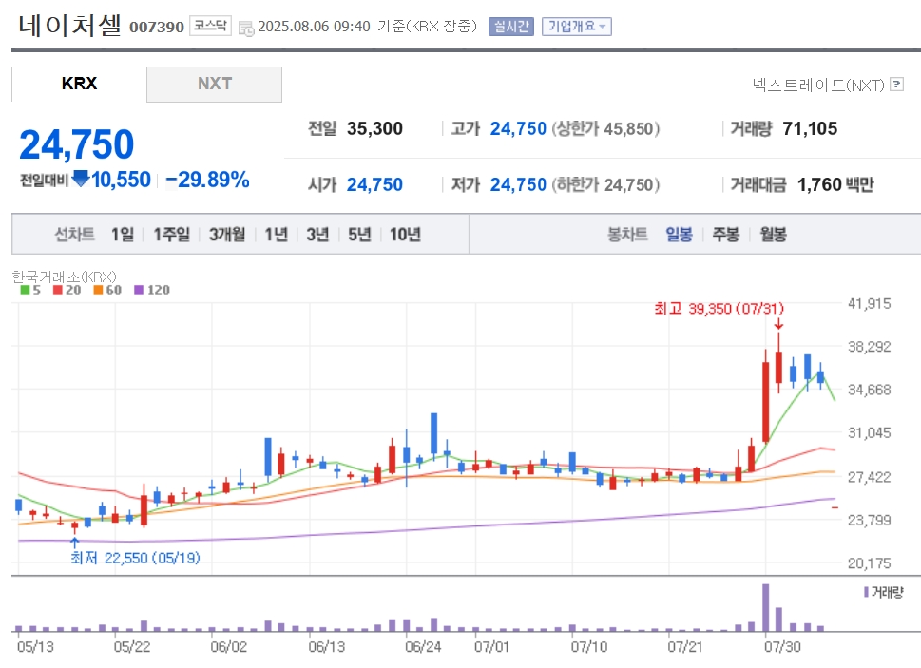This screenshot has width=921, height=668.
Task: Open the 기업개요 dropdown
Action: coord(577,27)
